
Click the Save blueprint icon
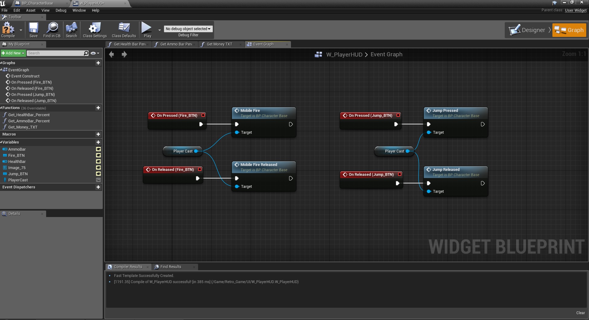(34, 30)
